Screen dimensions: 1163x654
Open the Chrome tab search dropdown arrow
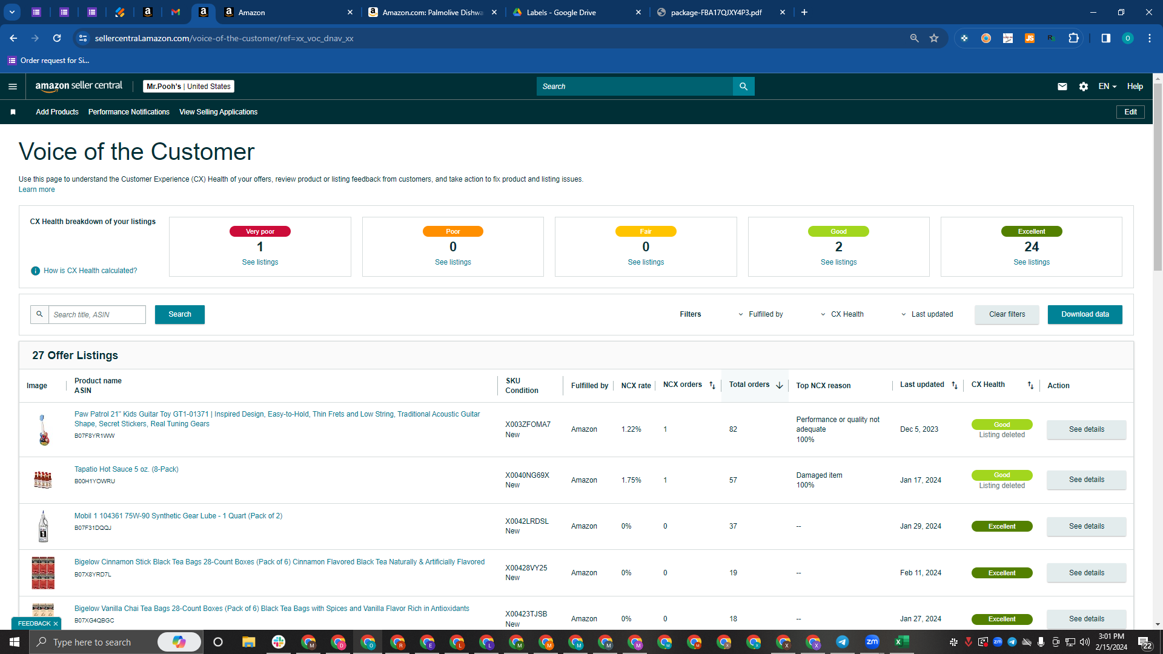(12, 12)
